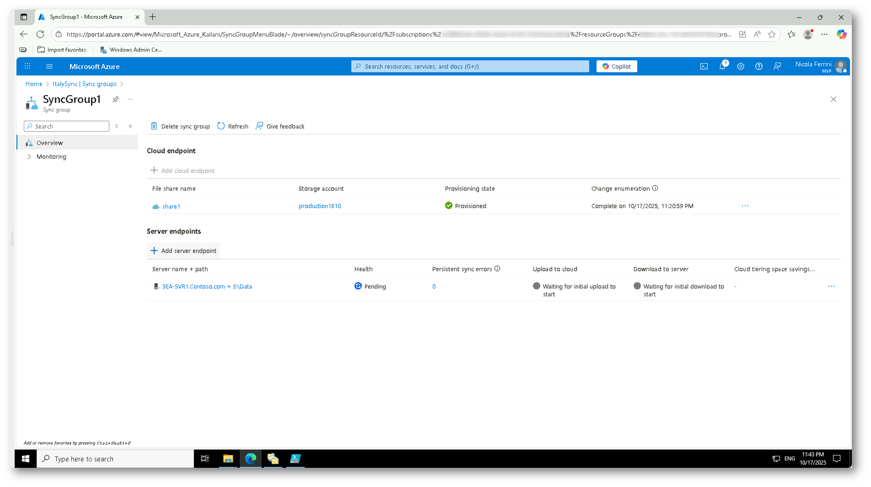Open portal settings gear
Screen dimensions: 871x487
tap(740, 66)
